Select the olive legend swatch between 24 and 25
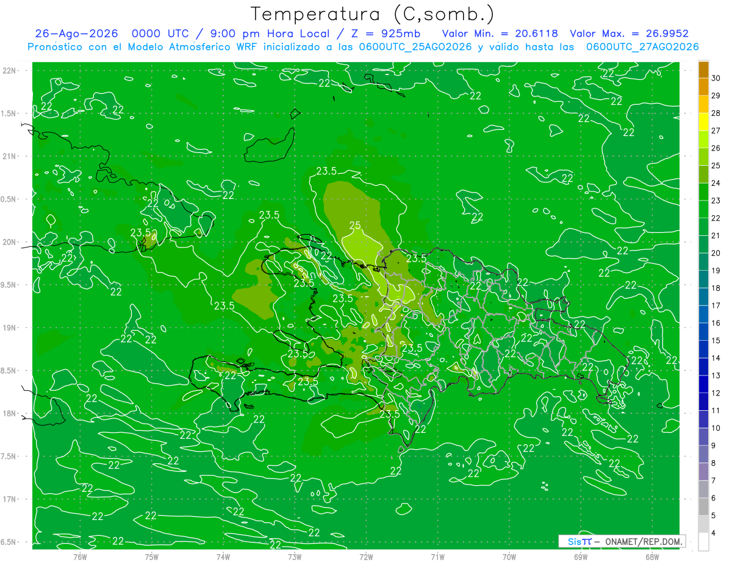Screen dimensions: 732x565 [703, 174]
